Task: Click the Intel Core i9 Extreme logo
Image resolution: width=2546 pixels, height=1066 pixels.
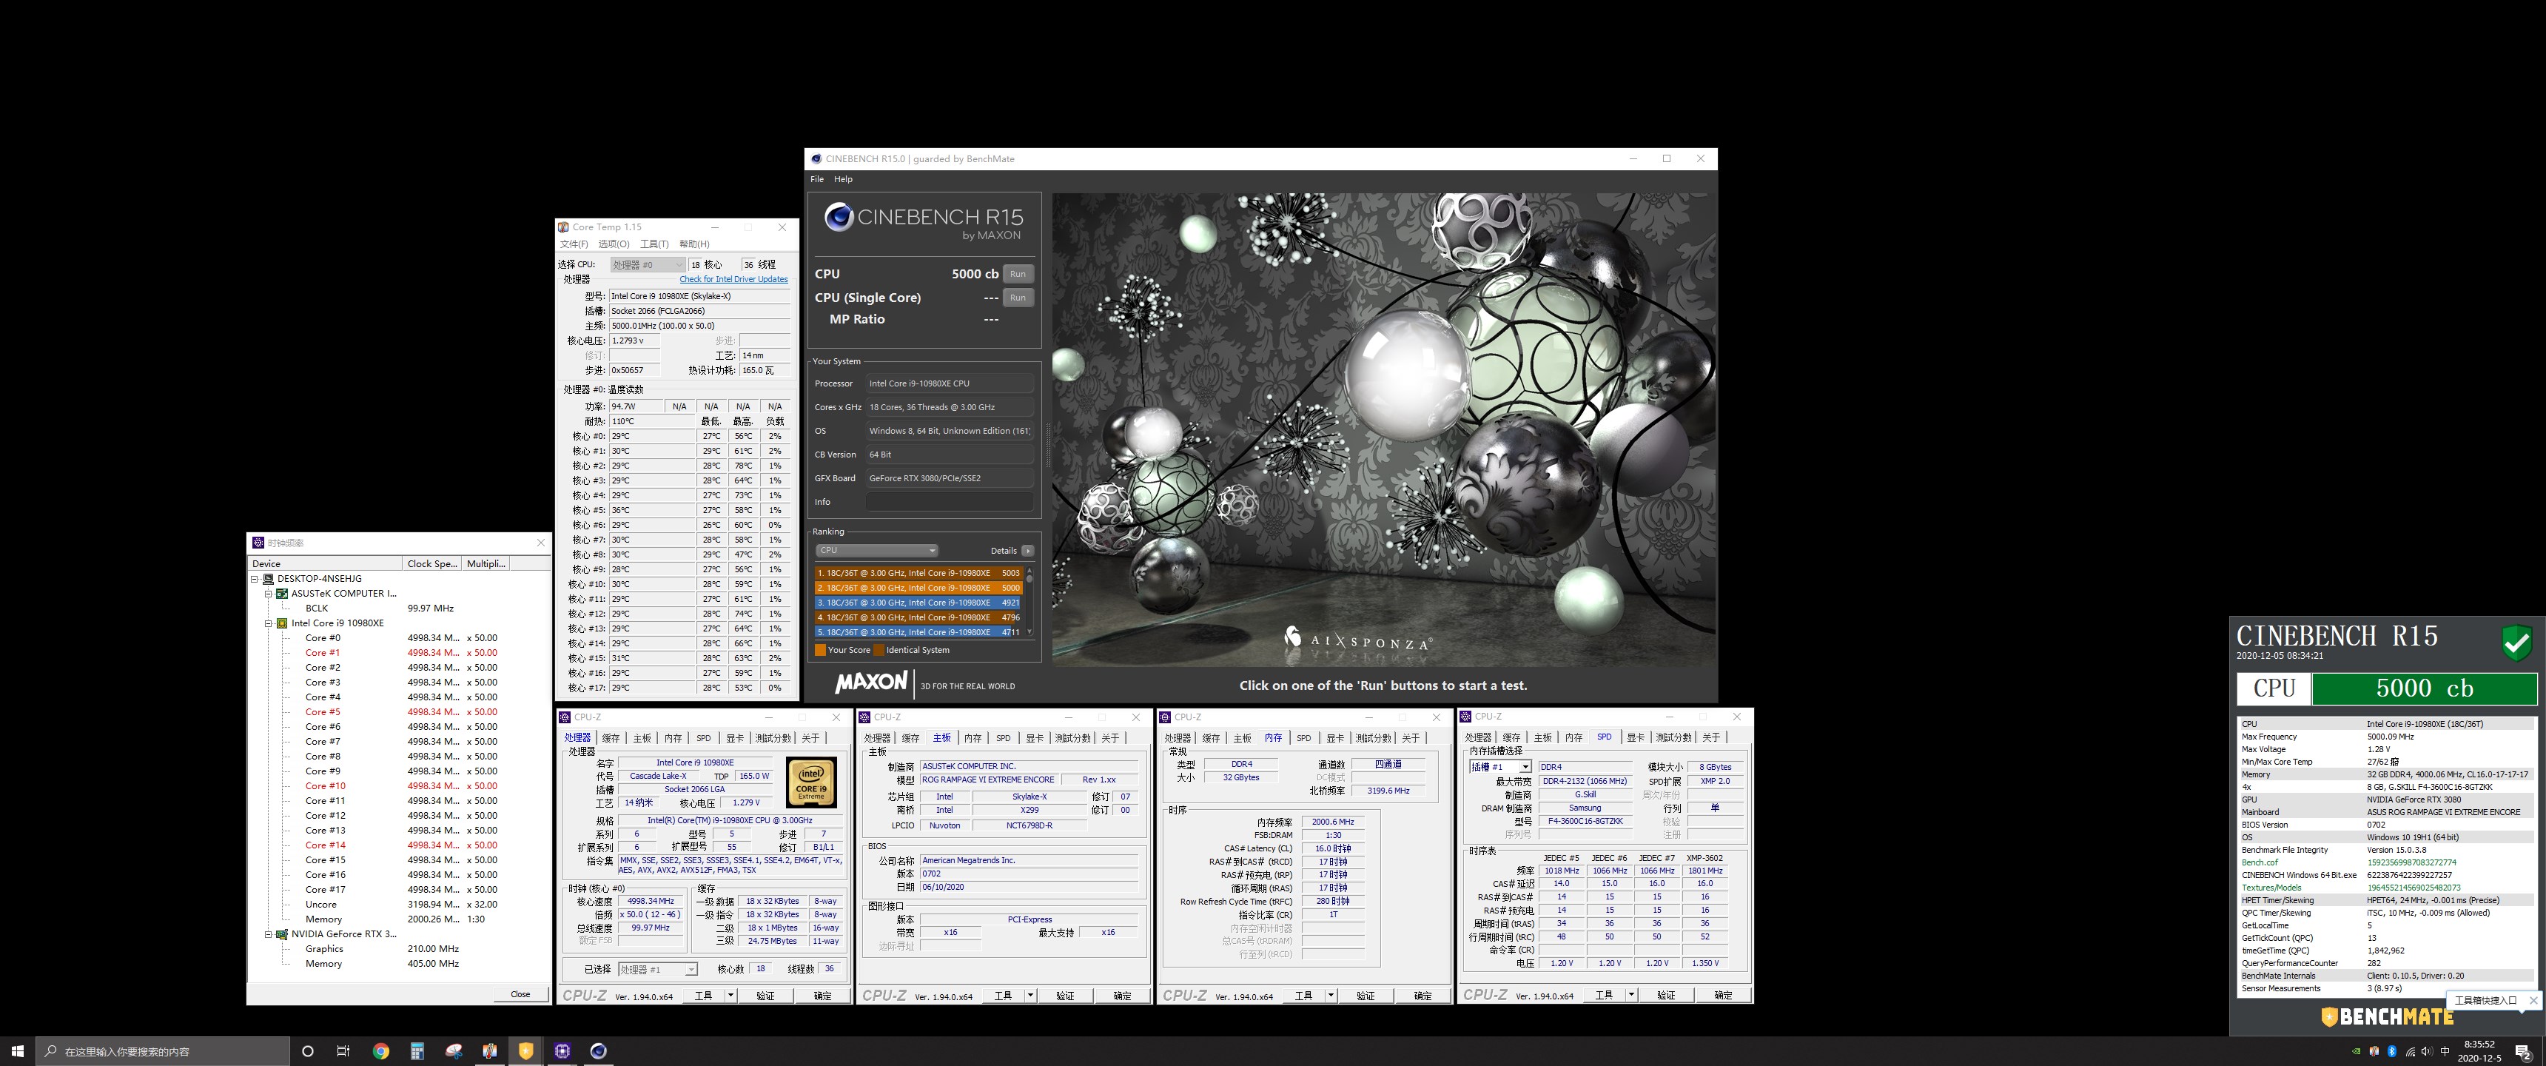Action: click(810, 782)
